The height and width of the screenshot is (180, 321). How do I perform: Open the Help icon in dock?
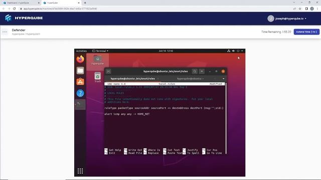point(80,93)
